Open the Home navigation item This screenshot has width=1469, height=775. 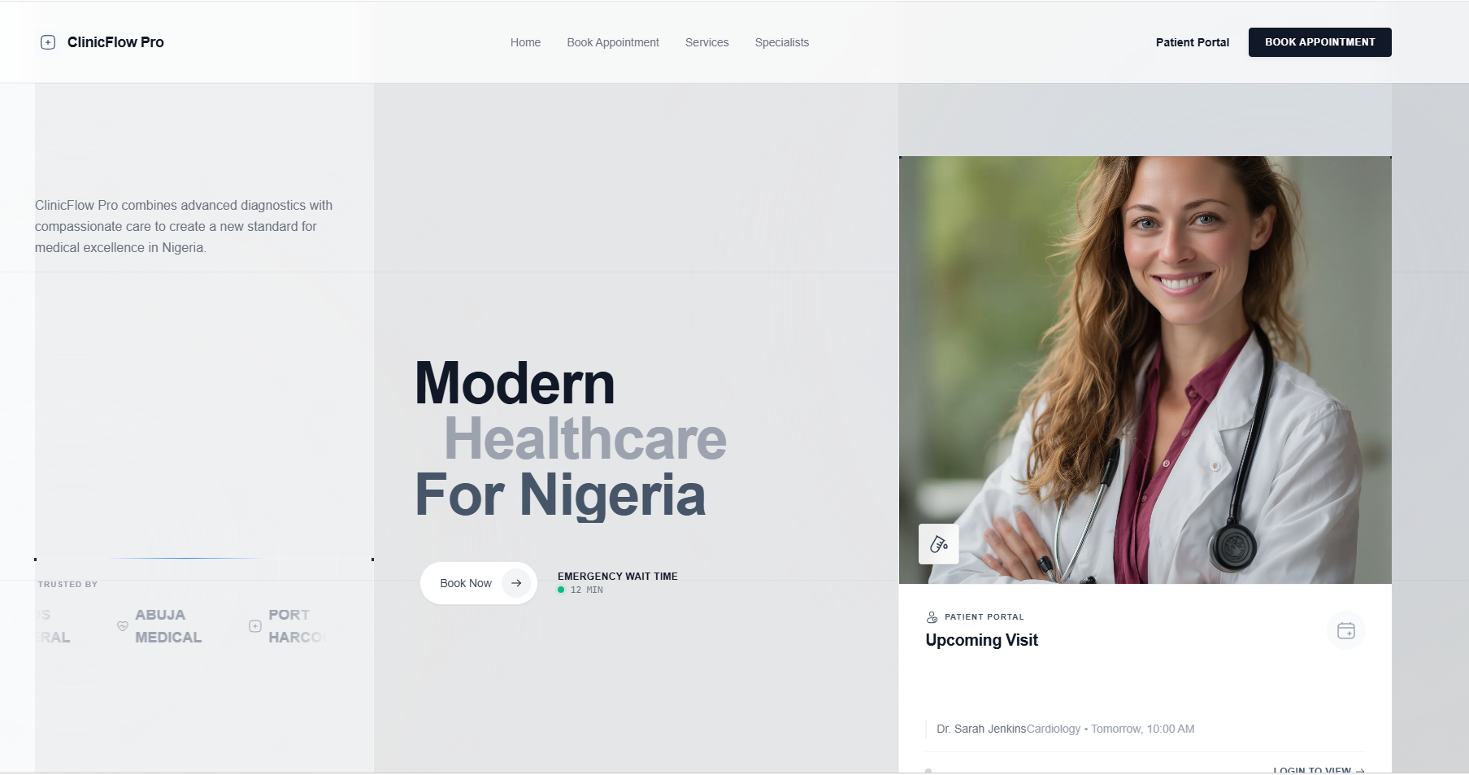[x=525, y=42]
